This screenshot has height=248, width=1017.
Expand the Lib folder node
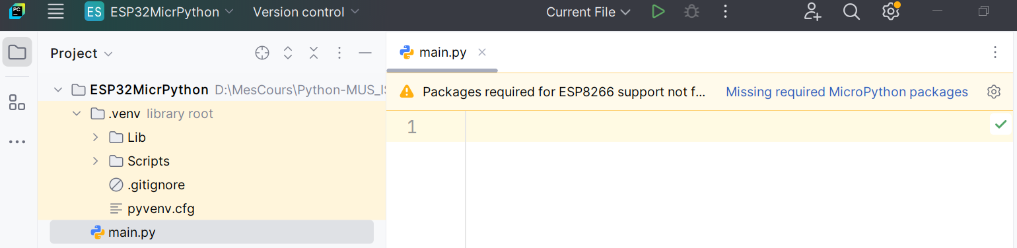(95, 137)
